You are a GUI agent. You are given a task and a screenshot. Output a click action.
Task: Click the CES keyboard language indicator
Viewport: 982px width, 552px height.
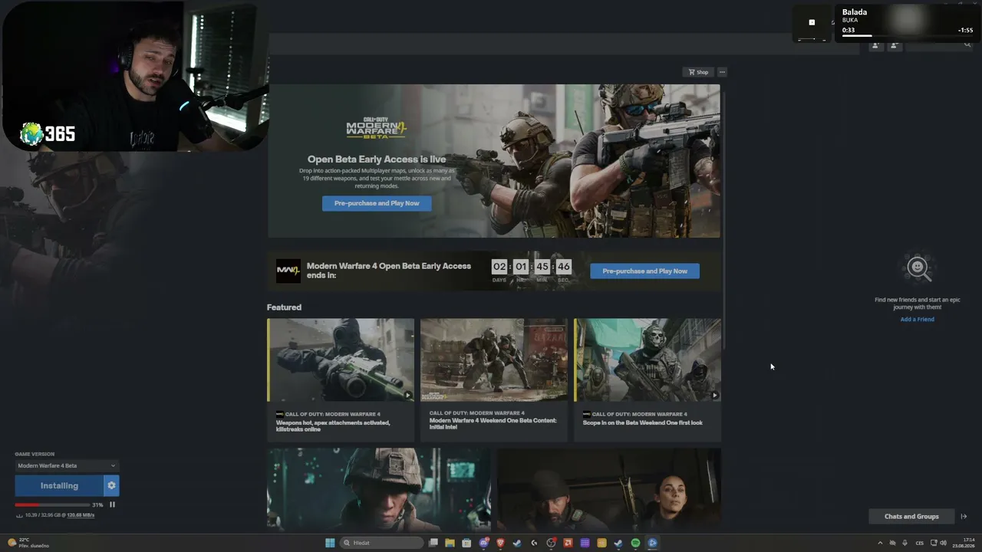coord(920,543)
